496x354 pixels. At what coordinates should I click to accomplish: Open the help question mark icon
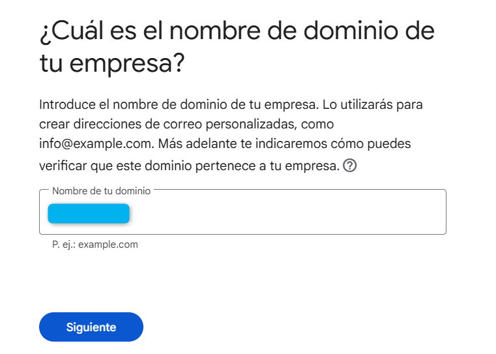[349, 166]
